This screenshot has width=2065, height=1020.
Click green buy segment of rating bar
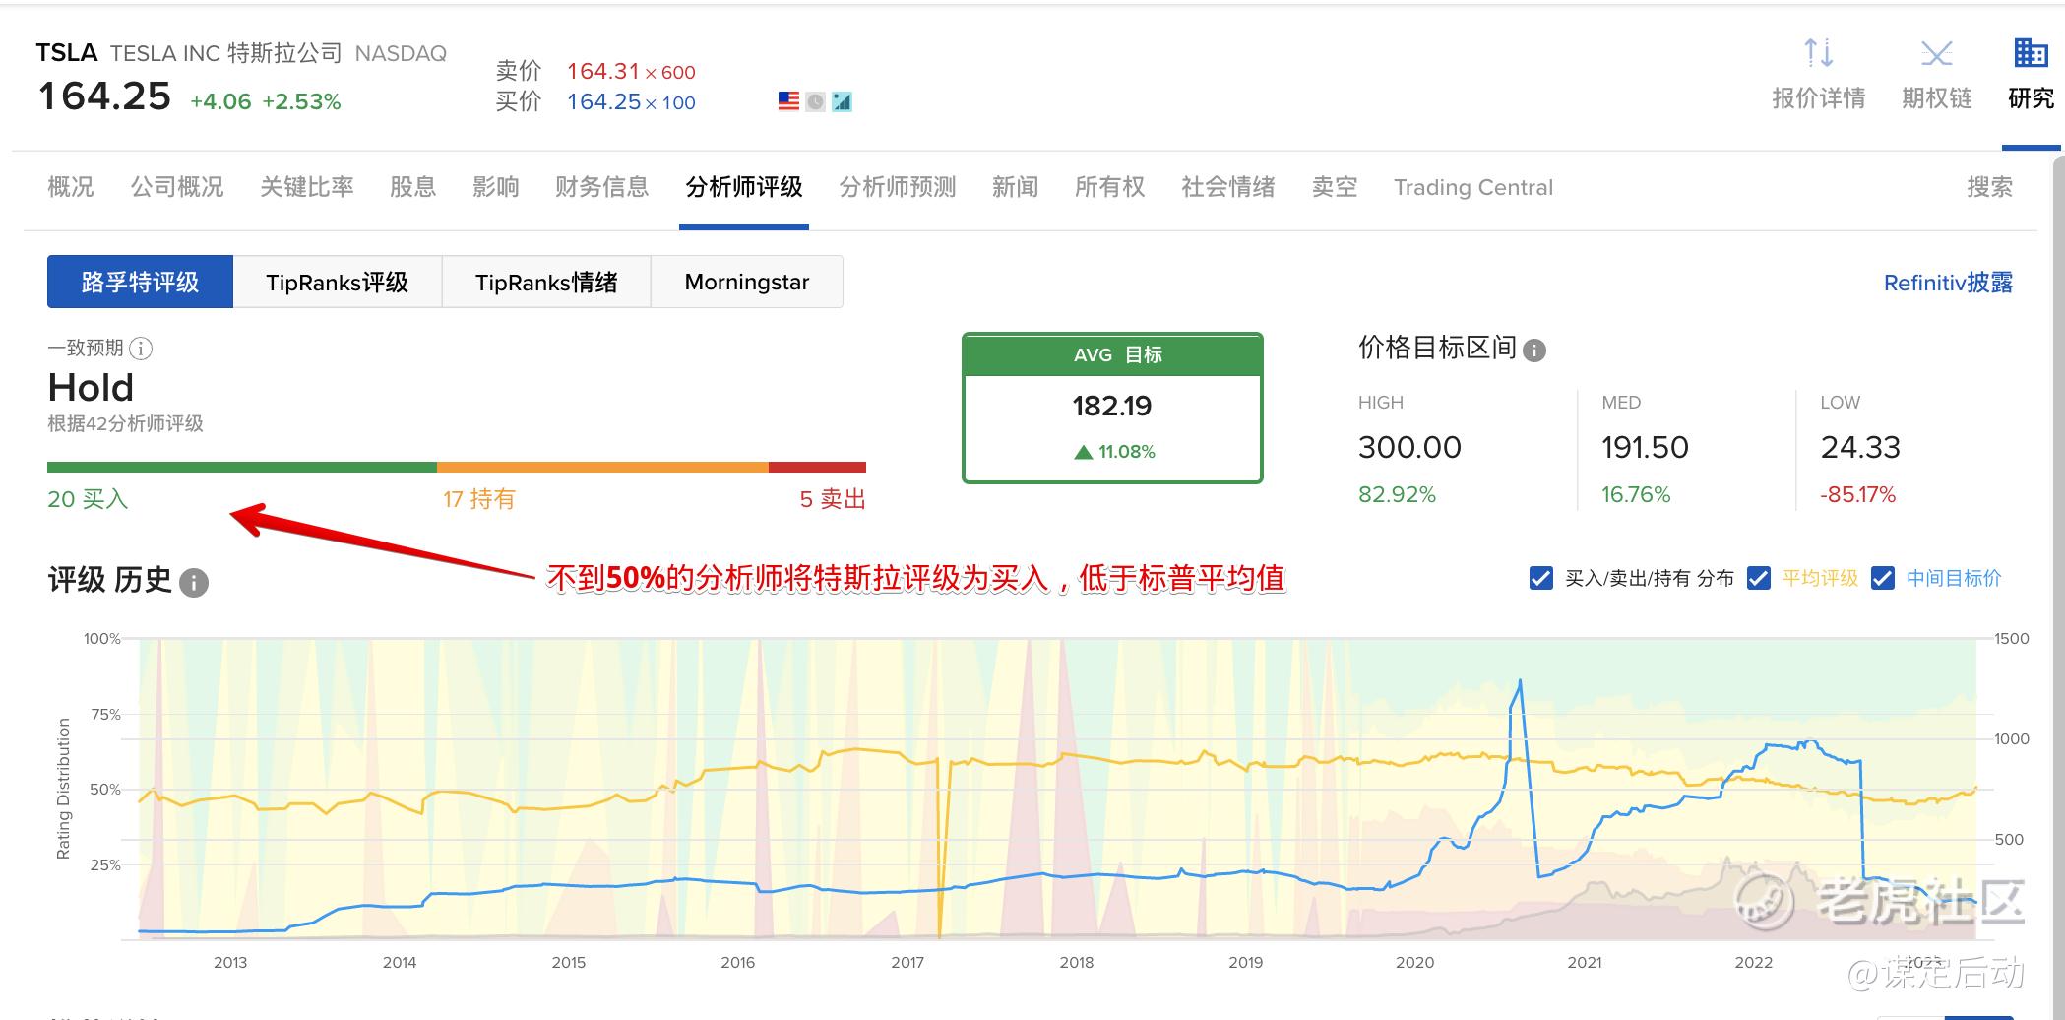click(242, 467)
